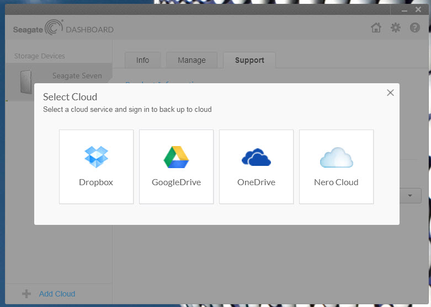The image size is (431, 307).
Task: Click the Seagate Dashboard logo
Action: 63,28
